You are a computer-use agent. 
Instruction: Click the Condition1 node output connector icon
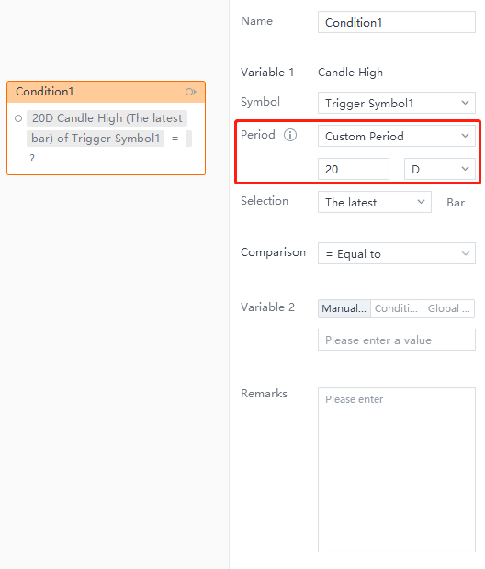191,92
